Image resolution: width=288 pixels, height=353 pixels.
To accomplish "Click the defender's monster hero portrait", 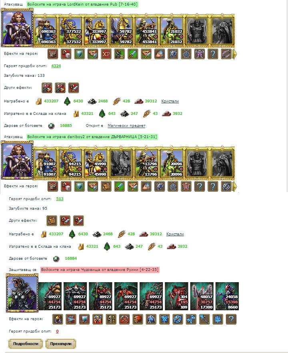I will [x=22, y=293].
